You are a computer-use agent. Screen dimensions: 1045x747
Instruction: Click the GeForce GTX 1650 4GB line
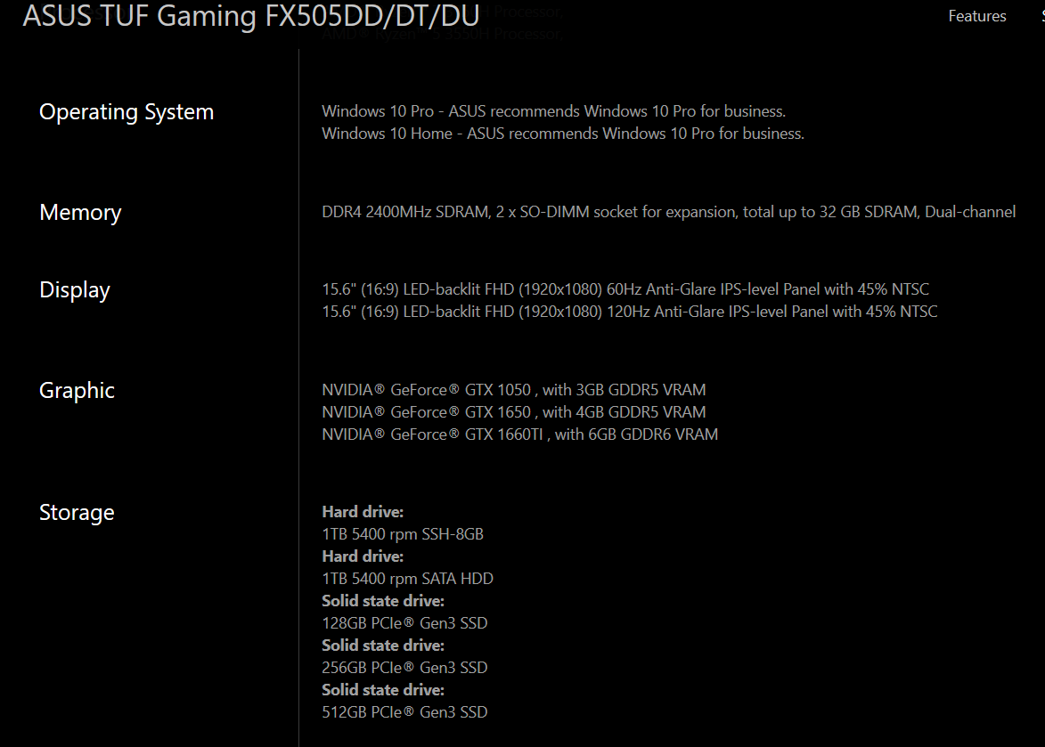click(514, 412)
